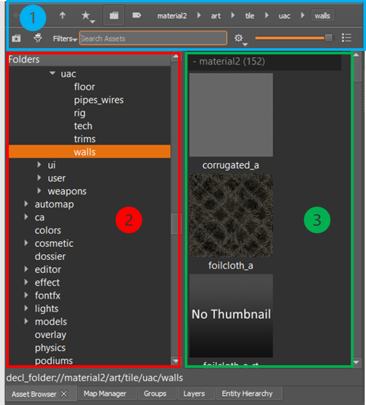366x405 pixels.
Task: Expand the models folder
Action: click(26, 321)
